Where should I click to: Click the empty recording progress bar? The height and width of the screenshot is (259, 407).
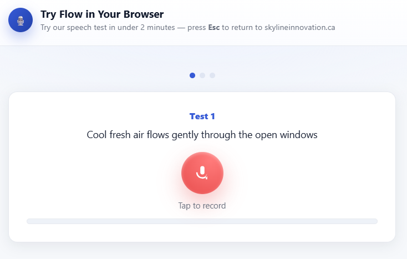coord(202,221)
